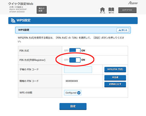This screenshot has width=146, height=116.
Task: Click the 親機の PIN コード label
Action: click(29, 81)
